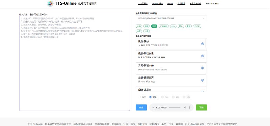Viewport: 270px width, 126px height.
Task: Select the aac output format
Action: click(173, 97)
